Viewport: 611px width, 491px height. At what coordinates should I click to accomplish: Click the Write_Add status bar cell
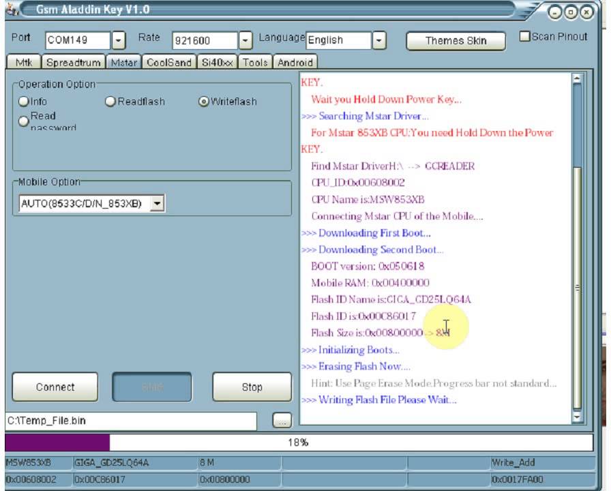[542, 463]
